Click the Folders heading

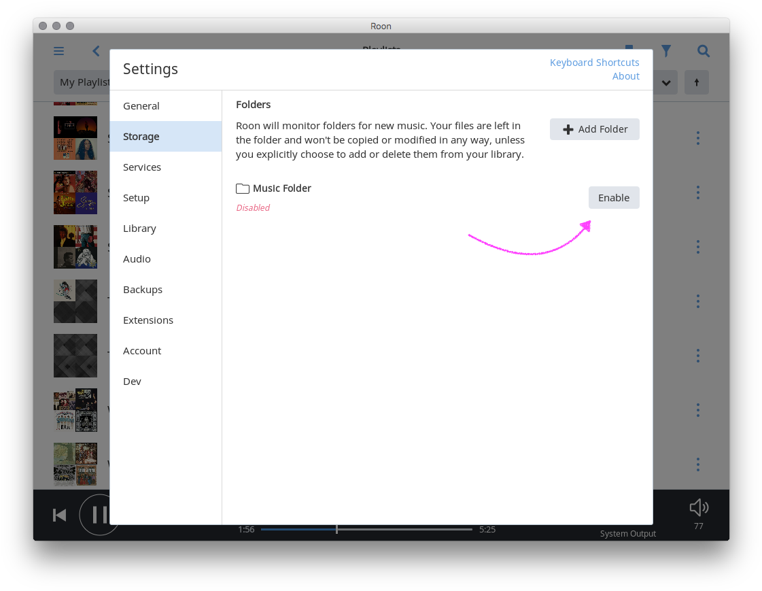pyautogui.click(x=253, y=105)
